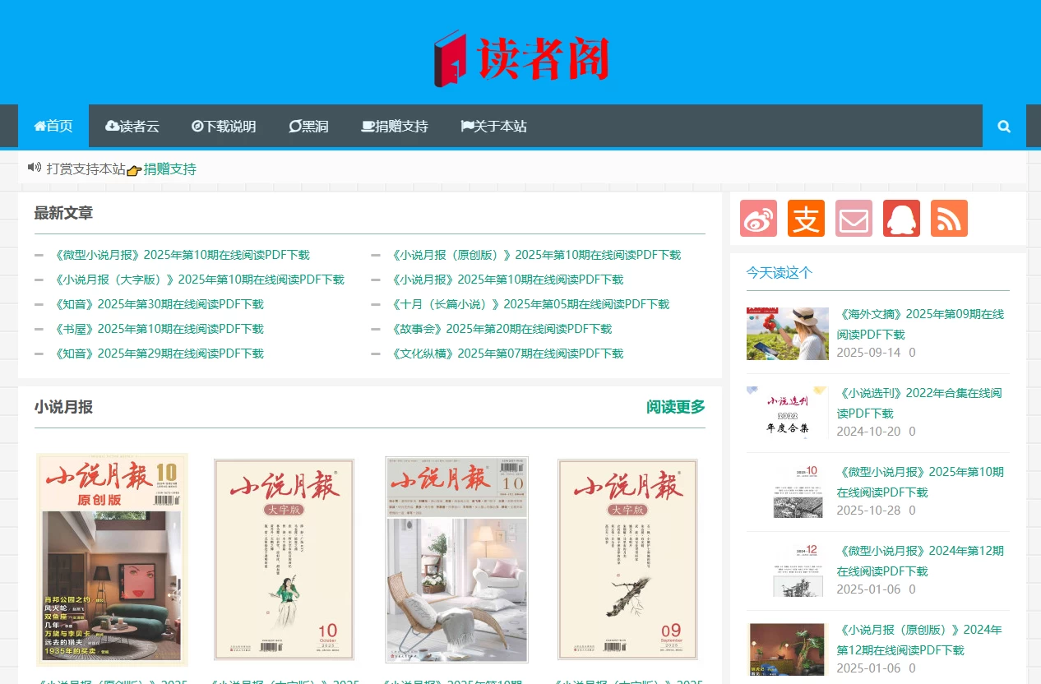Click the Weibo sharing icon

[758, 218]
